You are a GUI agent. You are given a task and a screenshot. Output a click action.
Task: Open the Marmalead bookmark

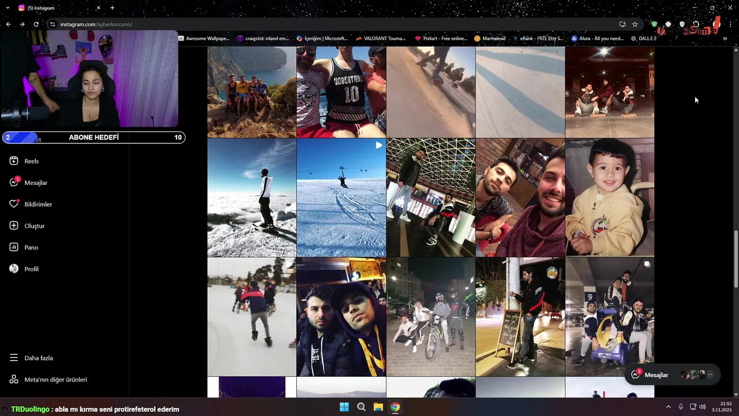point(490,39)
